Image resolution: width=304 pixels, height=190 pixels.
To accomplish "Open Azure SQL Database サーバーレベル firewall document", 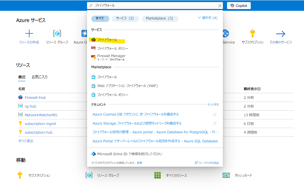I will pyautogui.click(x=155, y=141).
